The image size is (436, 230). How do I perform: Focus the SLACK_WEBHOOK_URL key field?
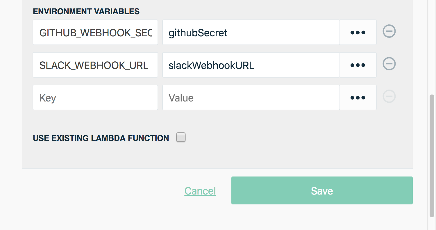pos(95,65)
